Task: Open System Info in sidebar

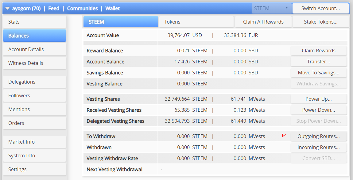Action: click(x=34, y=156)
